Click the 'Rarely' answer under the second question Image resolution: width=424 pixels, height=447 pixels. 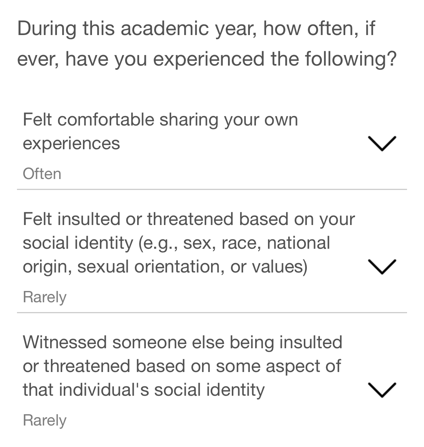pyautogui.click(x=44, y=297)
